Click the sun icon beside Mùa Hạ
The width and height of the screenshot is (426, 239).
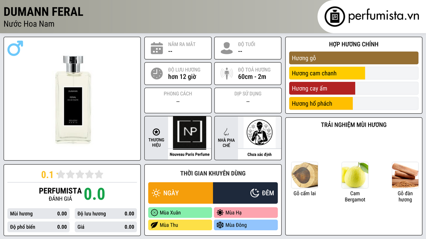[220, 213]
